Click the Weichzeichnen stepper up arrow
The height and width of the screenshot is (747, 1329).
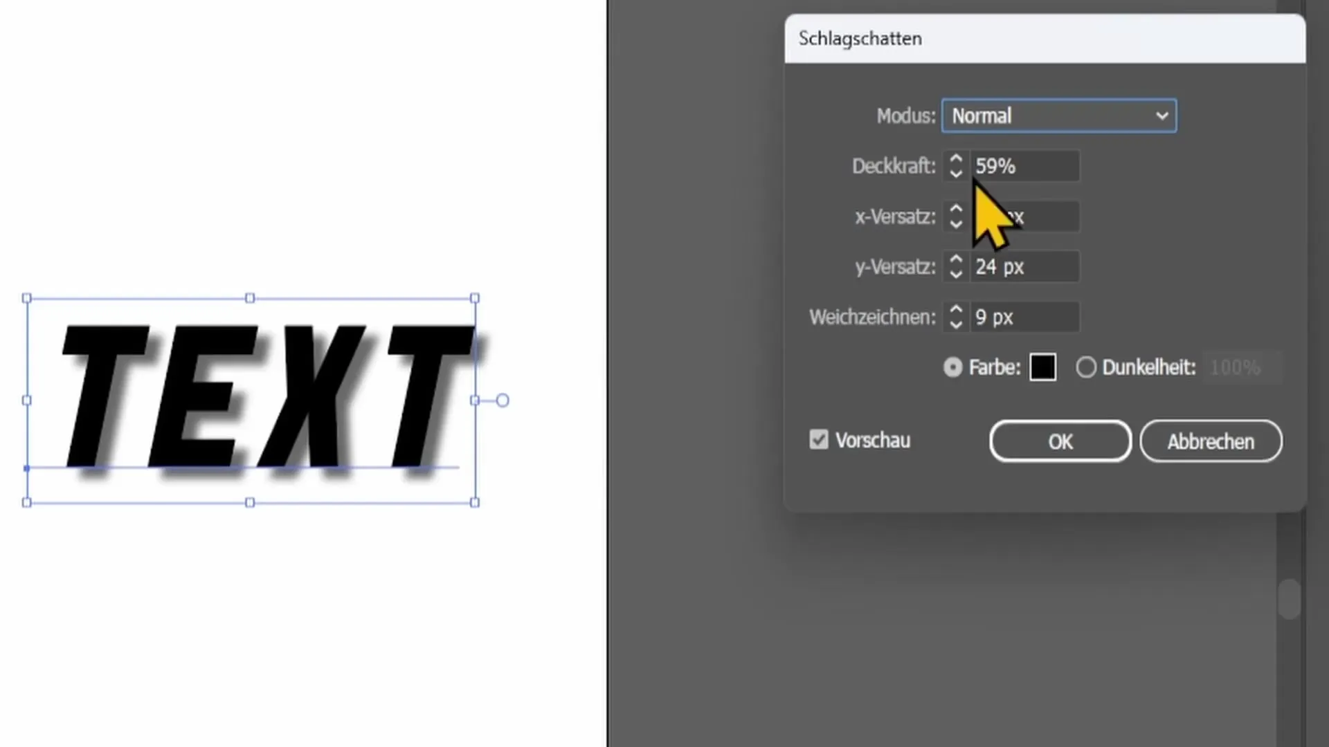click(x=956, y=309)
